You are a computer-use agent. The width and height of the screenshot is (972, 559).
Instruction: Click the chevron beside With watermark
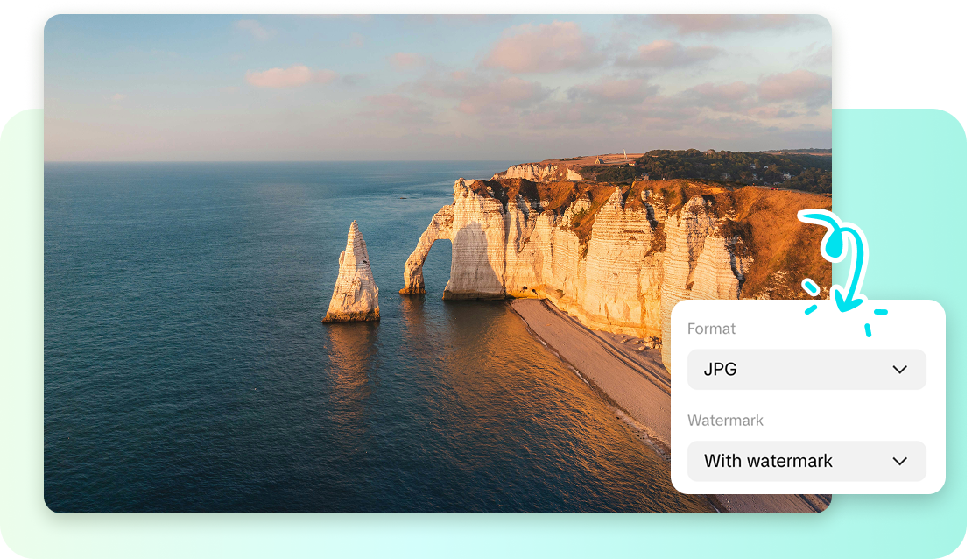900,461
